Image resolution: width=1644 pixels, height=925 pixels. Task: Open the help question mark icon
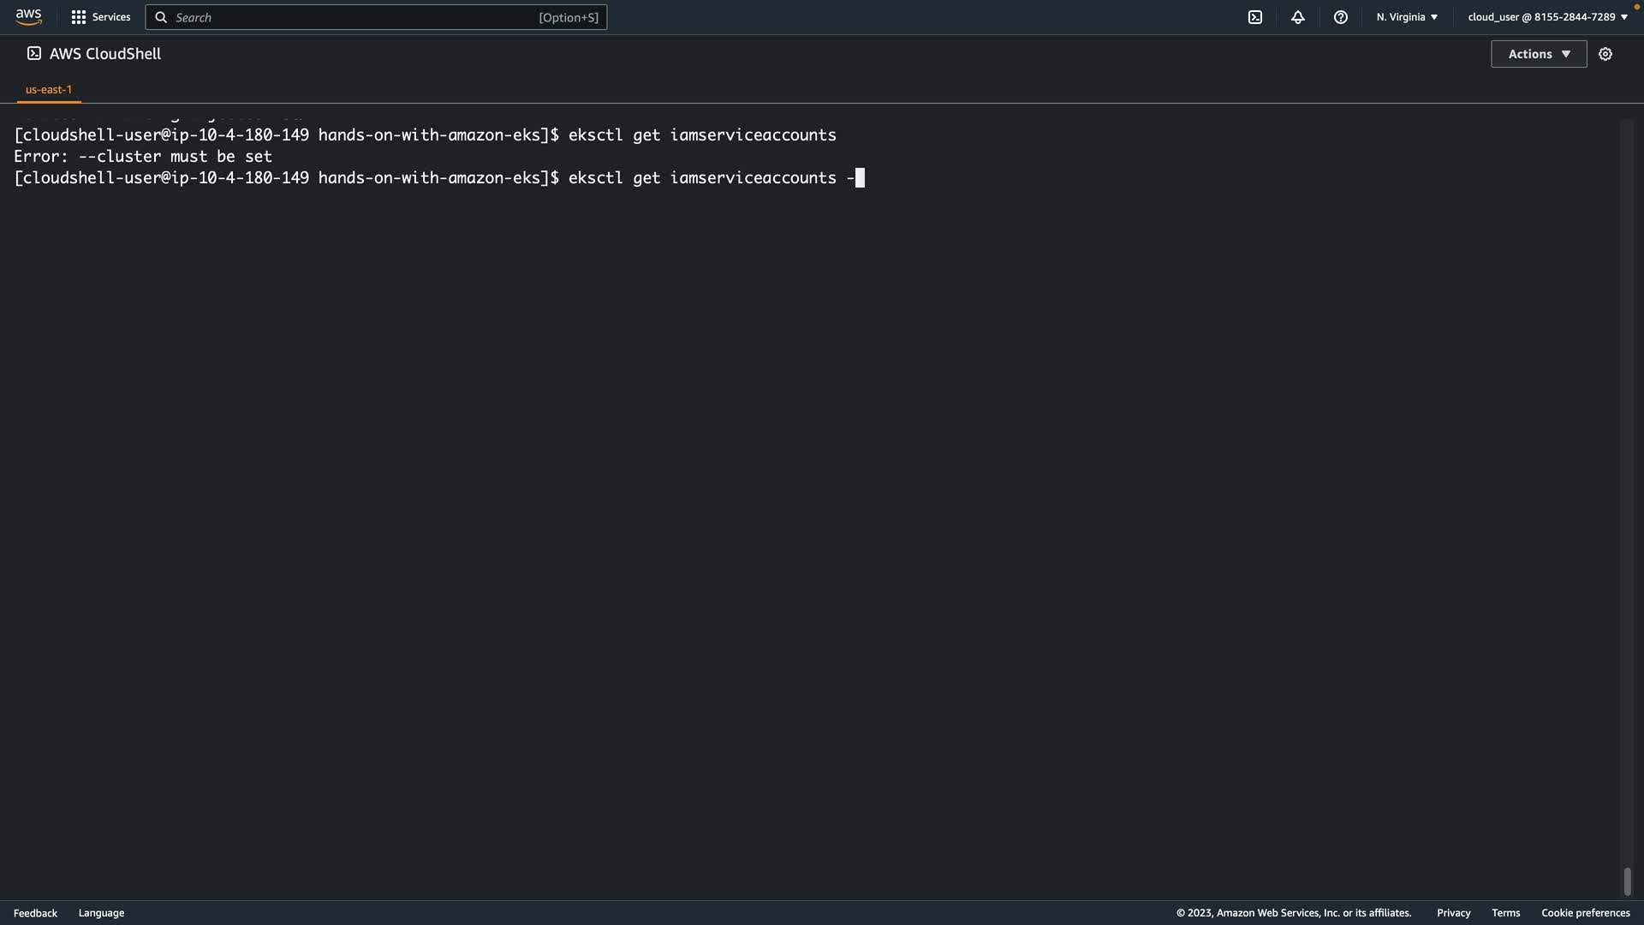coord(1341,17)
